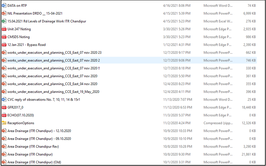
Task: Click Word icon beside DATA on RTP
Action: point(4,6)
